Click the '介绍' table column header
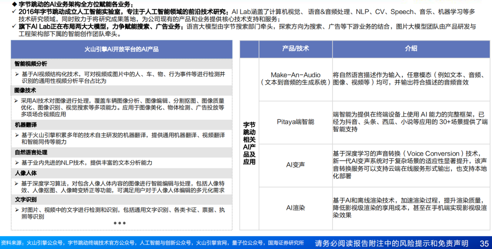 pos(411,49)
